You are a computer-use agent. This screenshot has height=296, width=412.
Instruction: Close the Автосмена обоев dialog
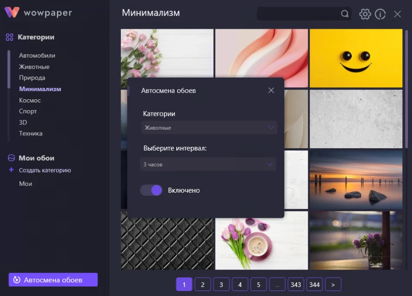[x=271, y=91]
